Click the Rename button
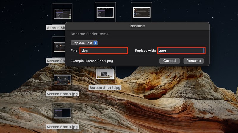This screenshot has height=133, width=238. tap(194, 61)
